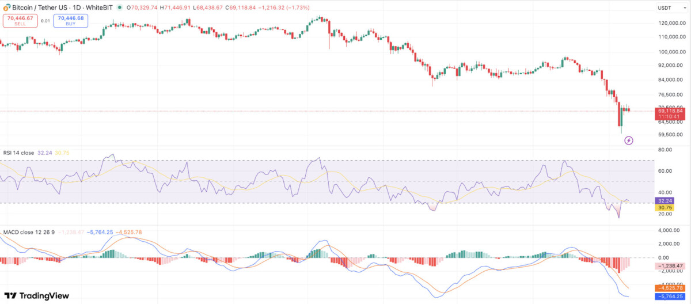The height and width of the screenshot is (304, 691).
Task: Click the 80.00 RSI axis label
Action: pos(666,150)
